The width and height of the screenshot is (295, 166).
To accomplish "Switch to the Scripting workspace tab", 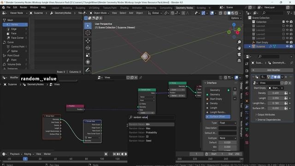I will (x=201, y=8).
